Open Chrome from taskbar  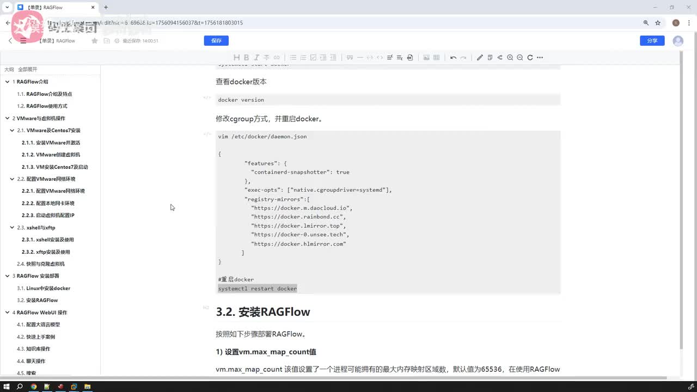34,387
